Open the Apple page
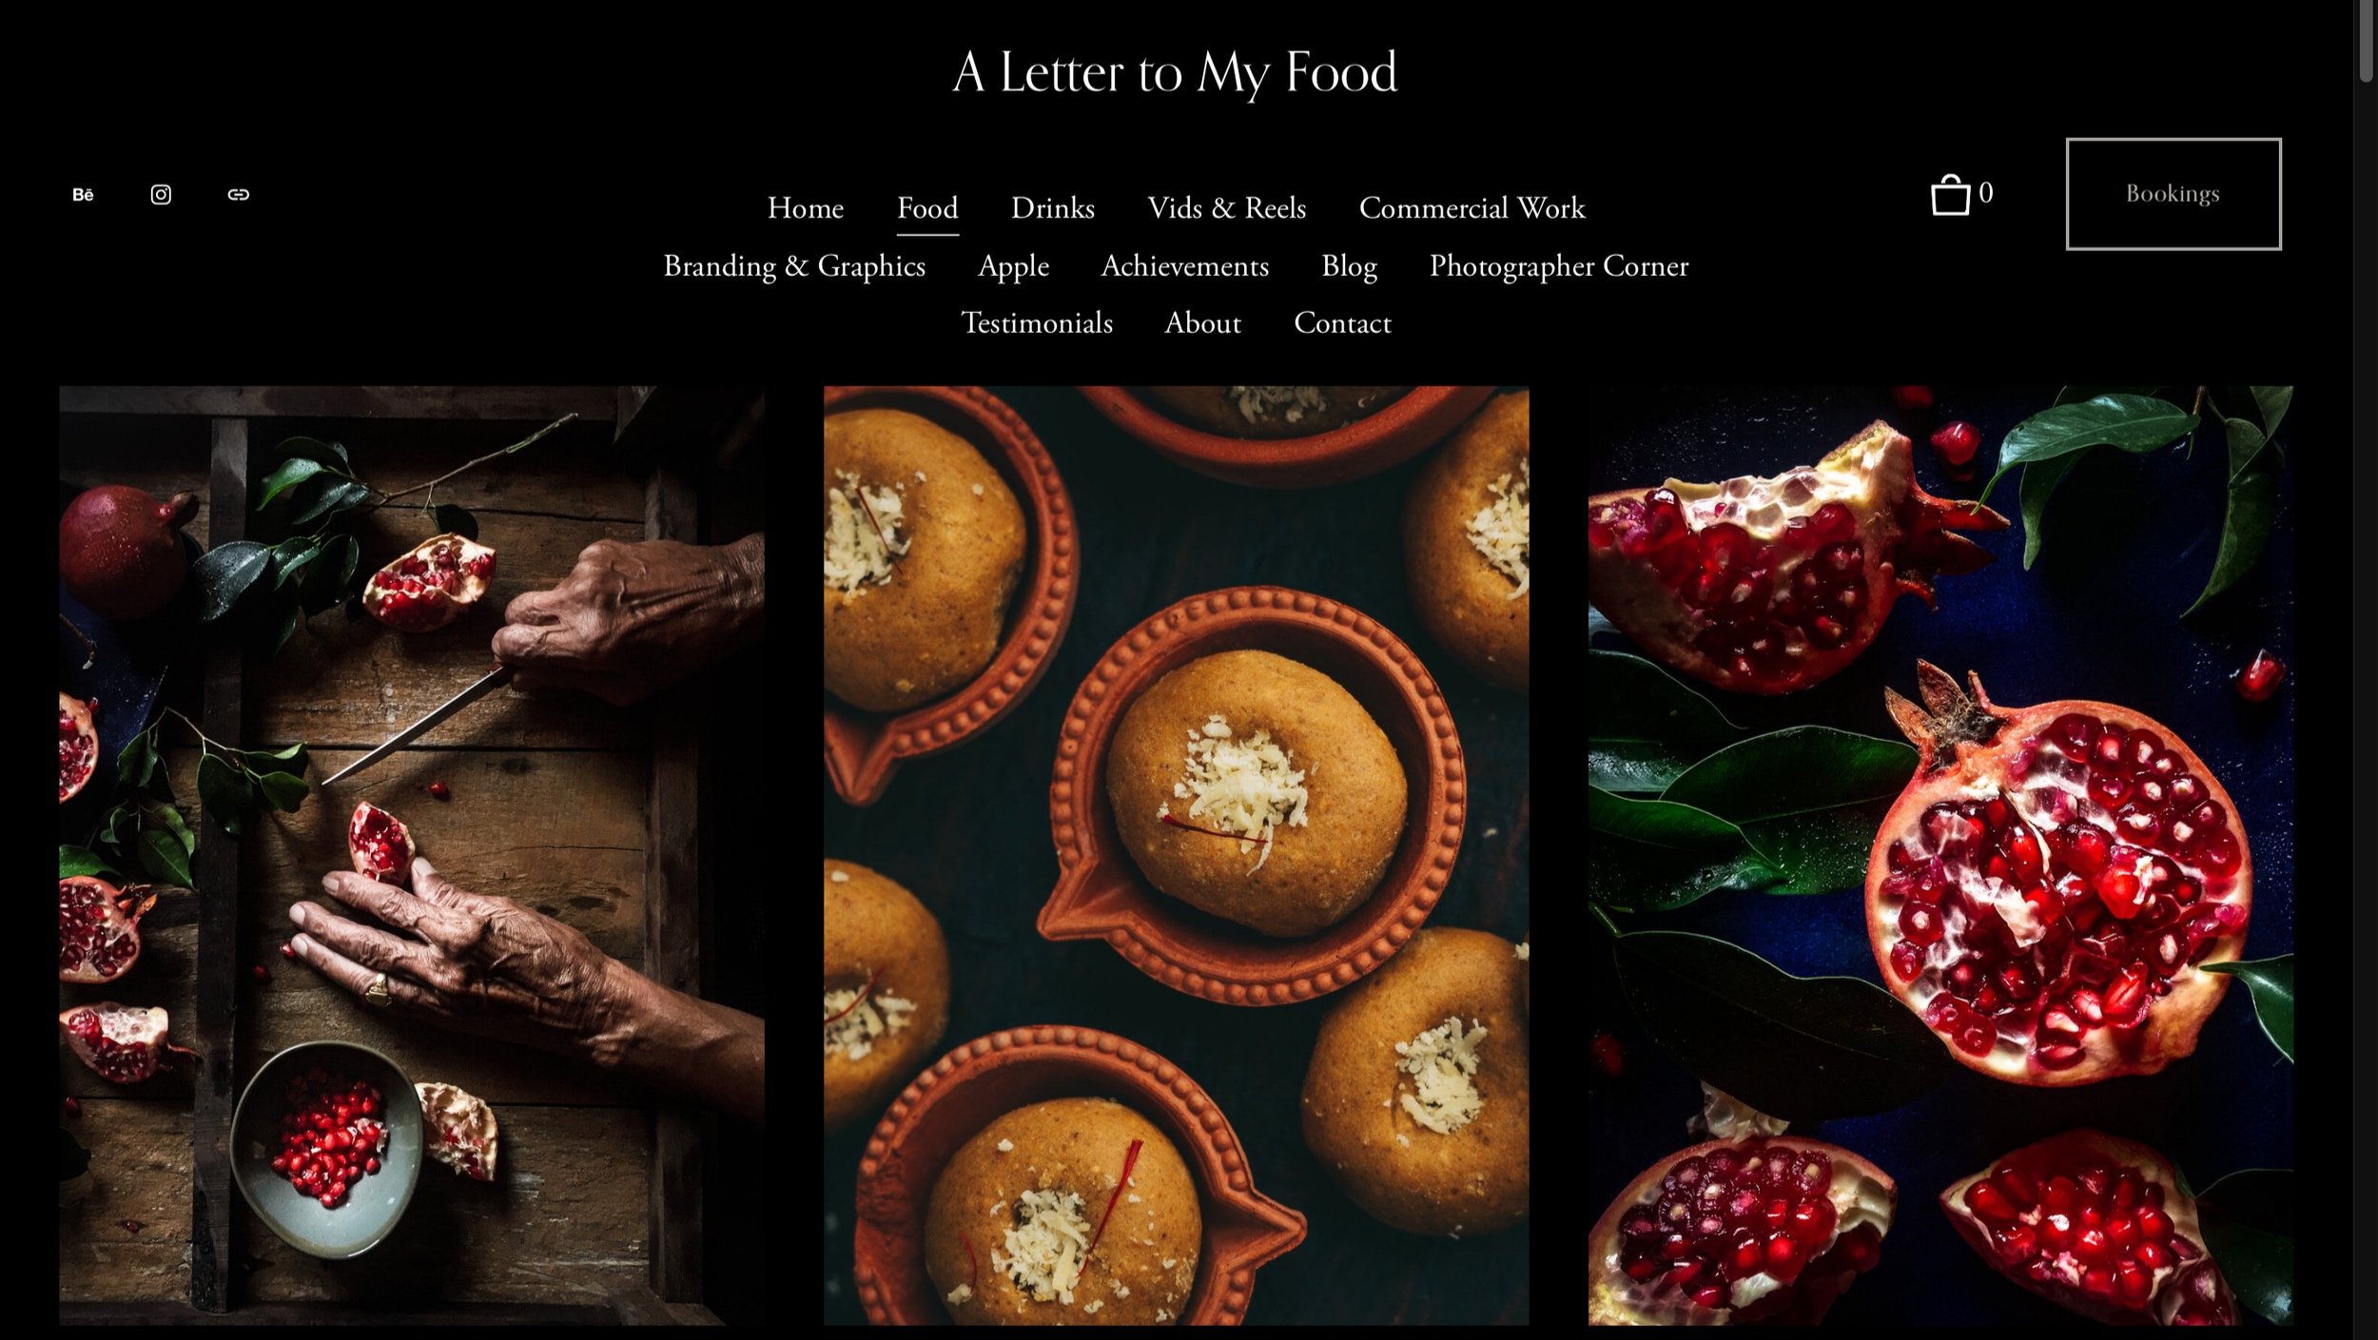 pos(1013,266)
